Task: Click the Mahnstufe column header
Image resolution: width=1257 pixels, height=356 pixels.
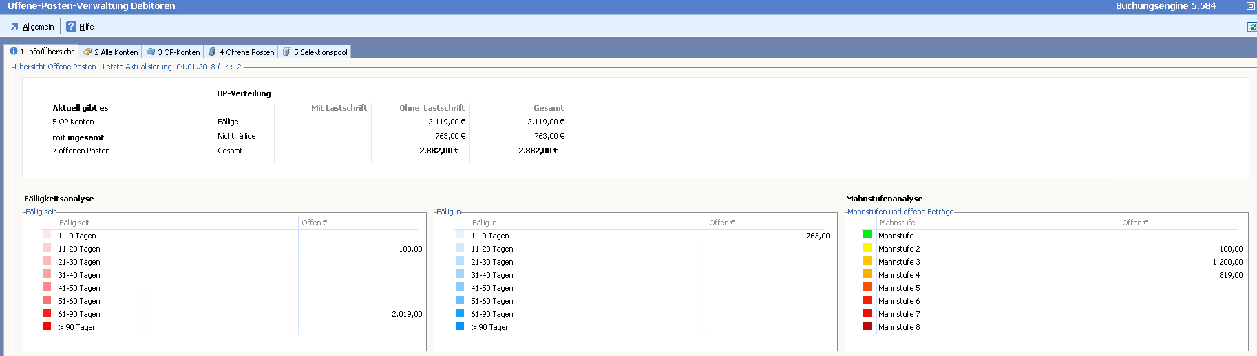Action: (x=897, y=223)
